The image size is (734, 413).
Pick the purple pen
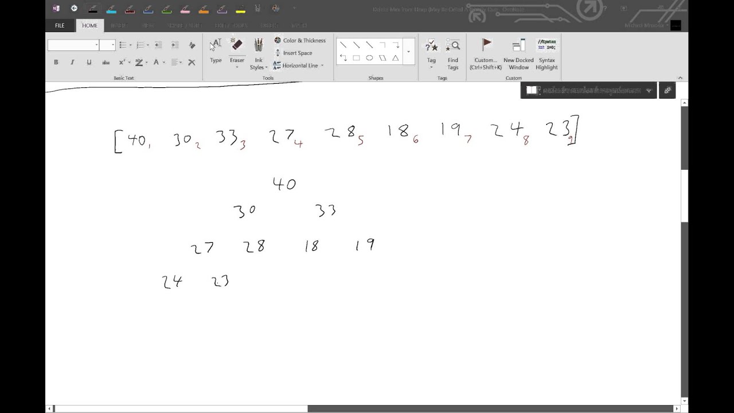click(222, 9)
